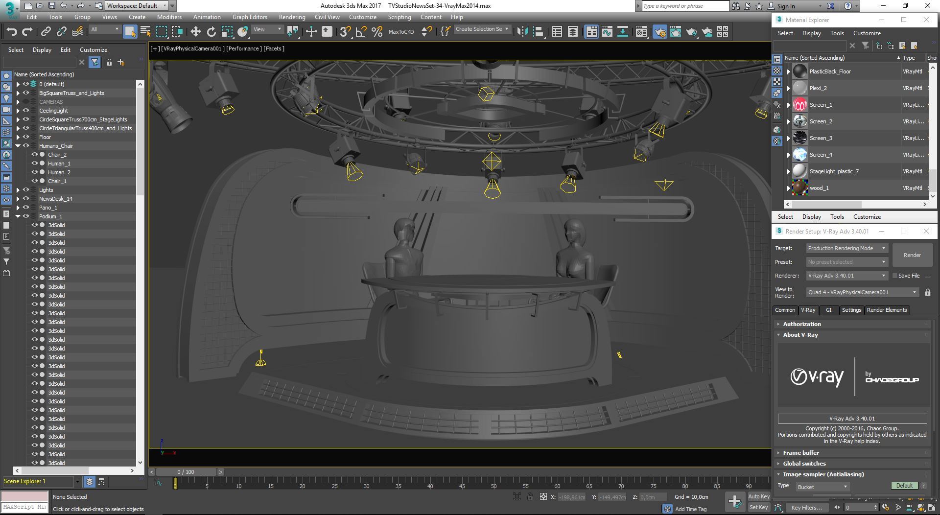Viewport: 940px width, 515px height.
Task: Toggle the Angle Snap icon
Action: pyautogui.click(x=361, y=32)
